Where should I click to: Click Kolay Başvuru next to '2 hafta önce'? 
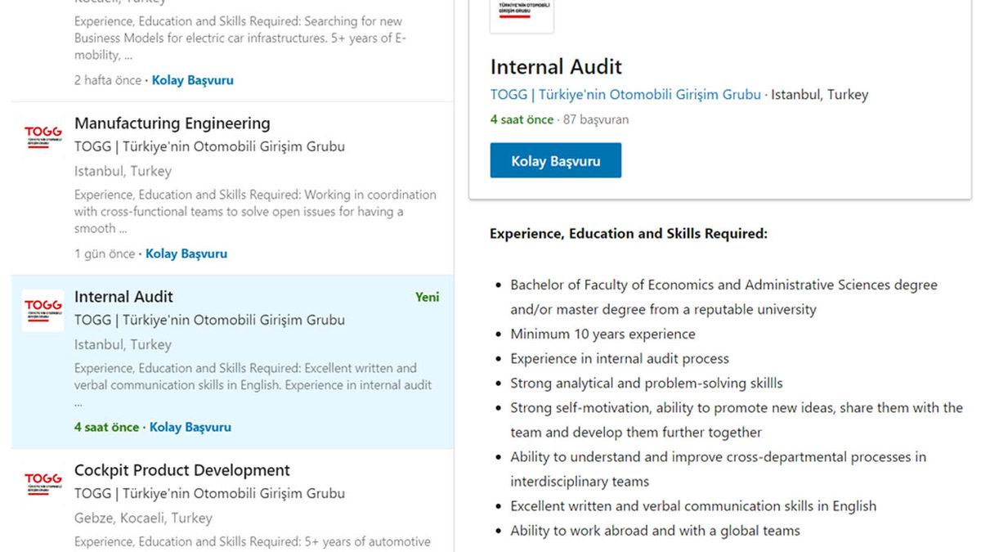[x=193, y=80]
